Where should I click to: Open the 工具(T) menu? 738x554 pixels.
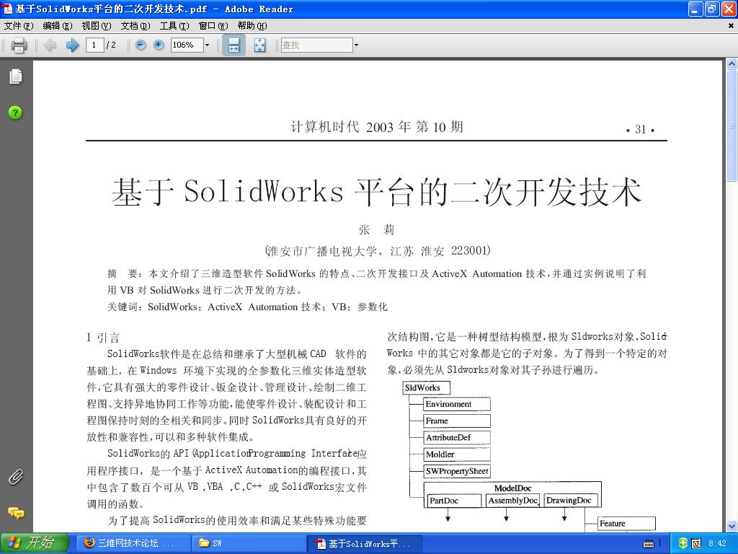pyautogui.click(x=174, y=26)
